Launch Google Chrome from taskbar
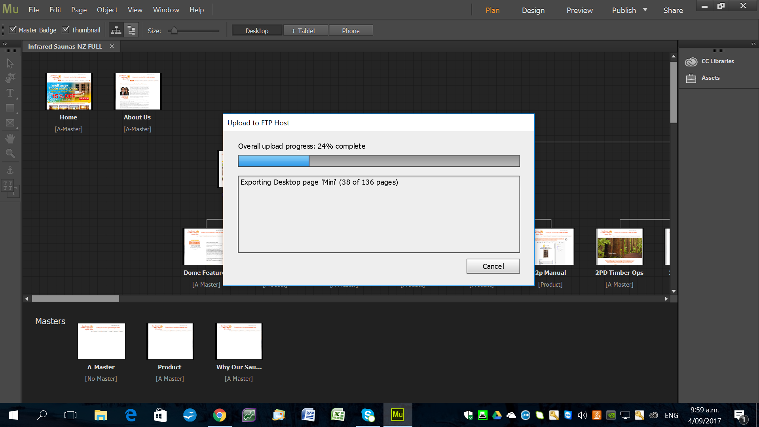This screenshot has height=427, width=759. (x=219, y=415)
